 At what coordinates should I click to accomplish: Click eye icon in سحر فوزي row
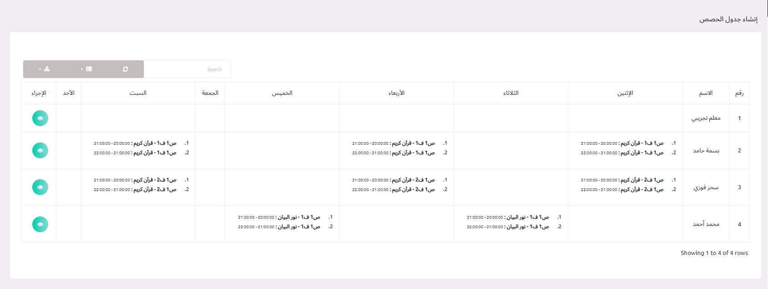coord(40,187)
